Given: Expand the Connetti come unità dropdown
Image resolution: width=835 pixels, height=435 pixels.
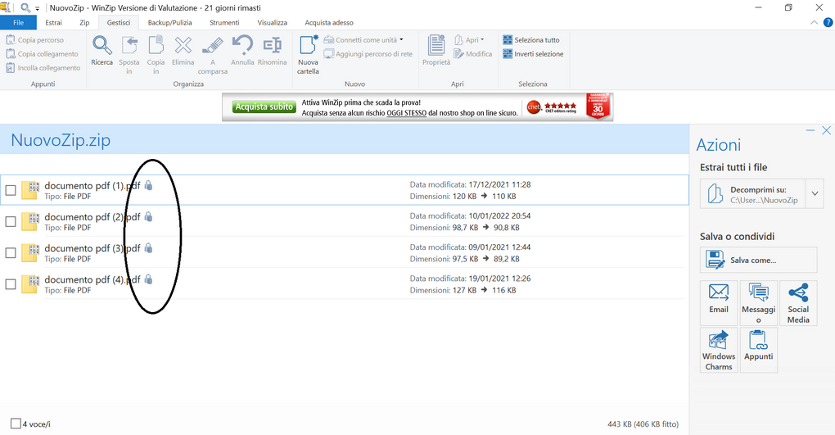Looking at the screenshot, I should pyautogui.click(x=401, y=39).
